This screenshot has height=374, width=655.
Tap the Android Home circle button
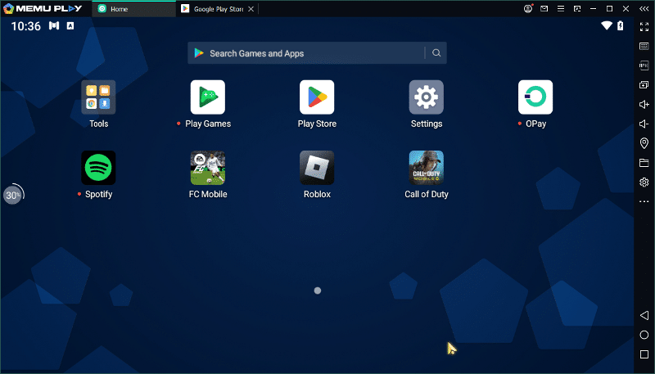(644, 335)
